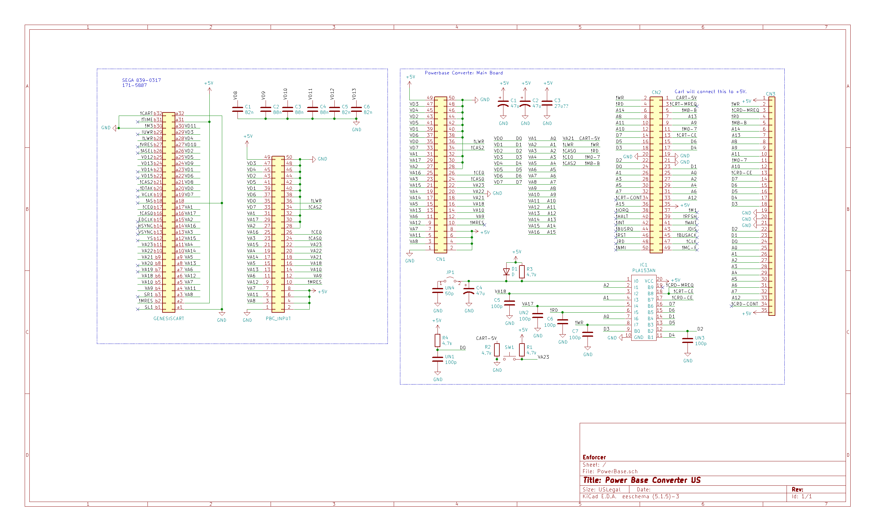Click resistor R2 symbol
The width and height of the screenshot is (875, 531).
click(497, 350)
